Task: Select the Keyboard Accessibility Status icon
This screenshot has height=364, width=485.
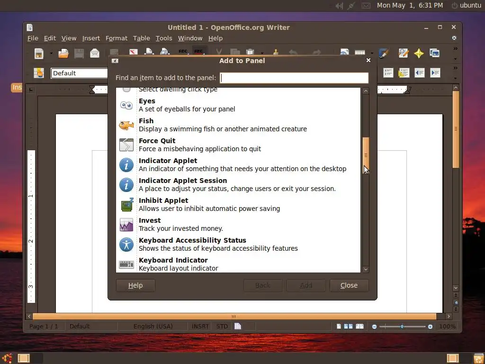Action: coord(126,245)
